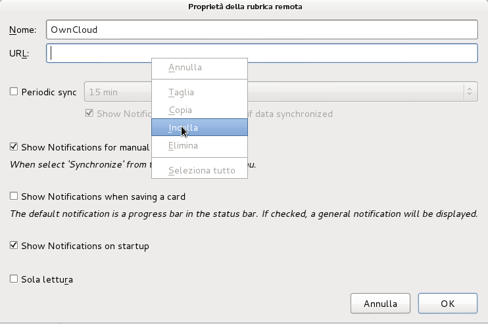The height and width of the screenshot is (324, 488).
Task: Click the Proprietà della rubrica remota title bar
Action: [x=244, y=7]
